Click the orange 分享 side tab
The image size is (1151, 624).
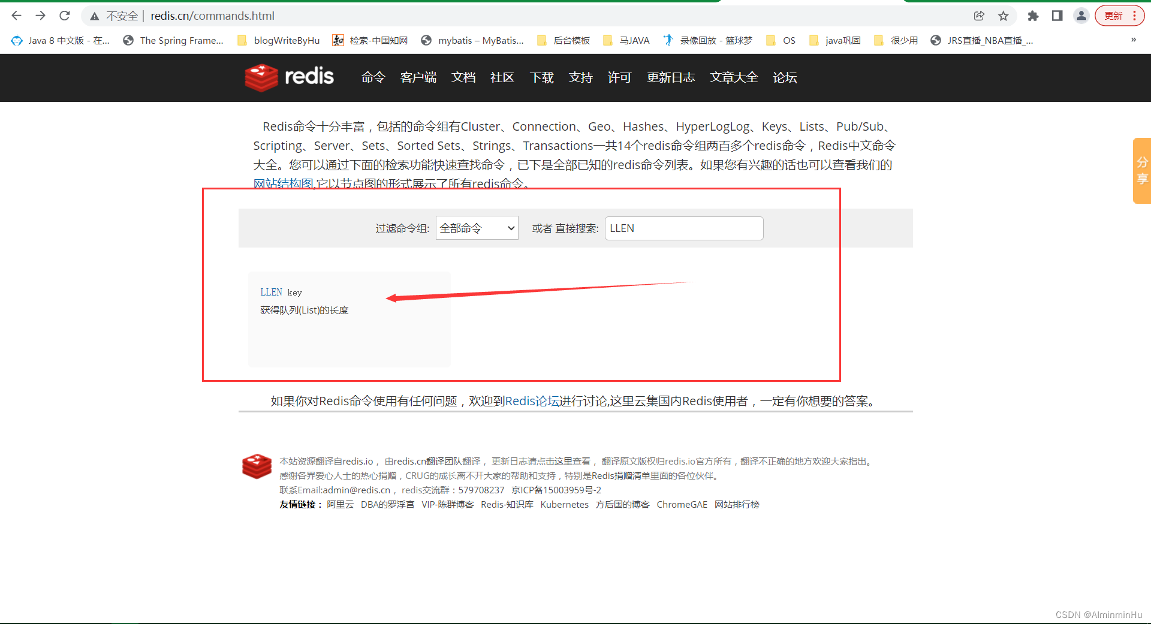(1142, 171)
